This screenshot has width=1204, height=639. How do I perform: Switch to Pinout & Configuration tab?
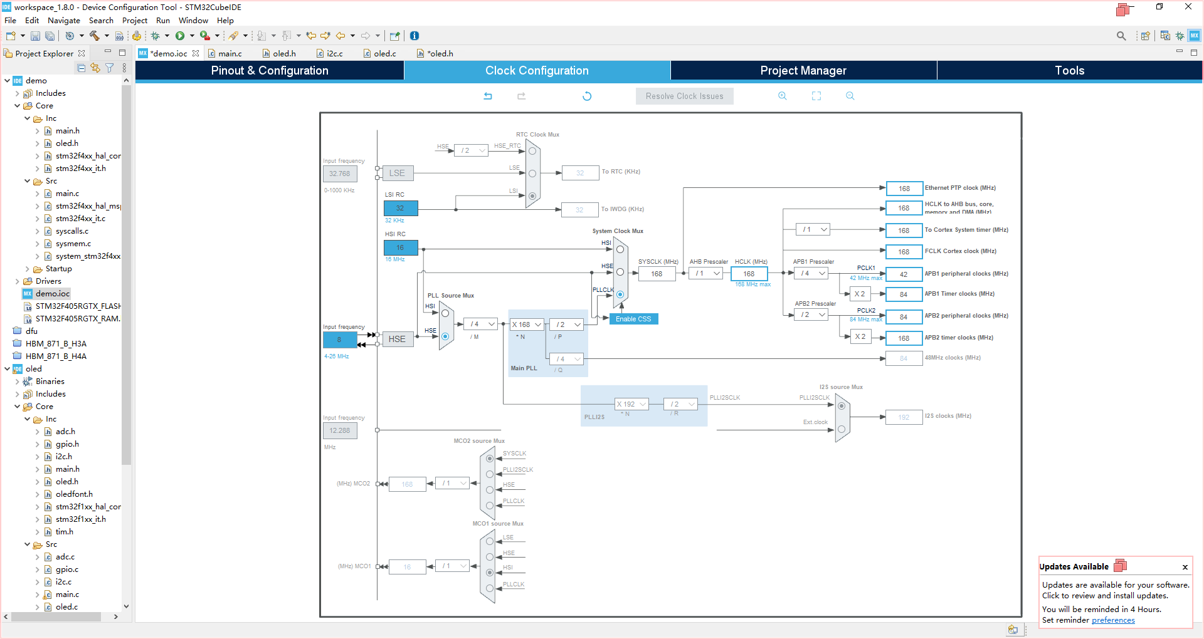(270, 71)
